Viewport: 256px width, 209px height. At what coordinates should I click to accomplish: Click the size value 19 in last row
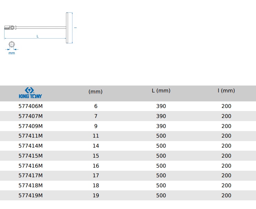point(96,196)
